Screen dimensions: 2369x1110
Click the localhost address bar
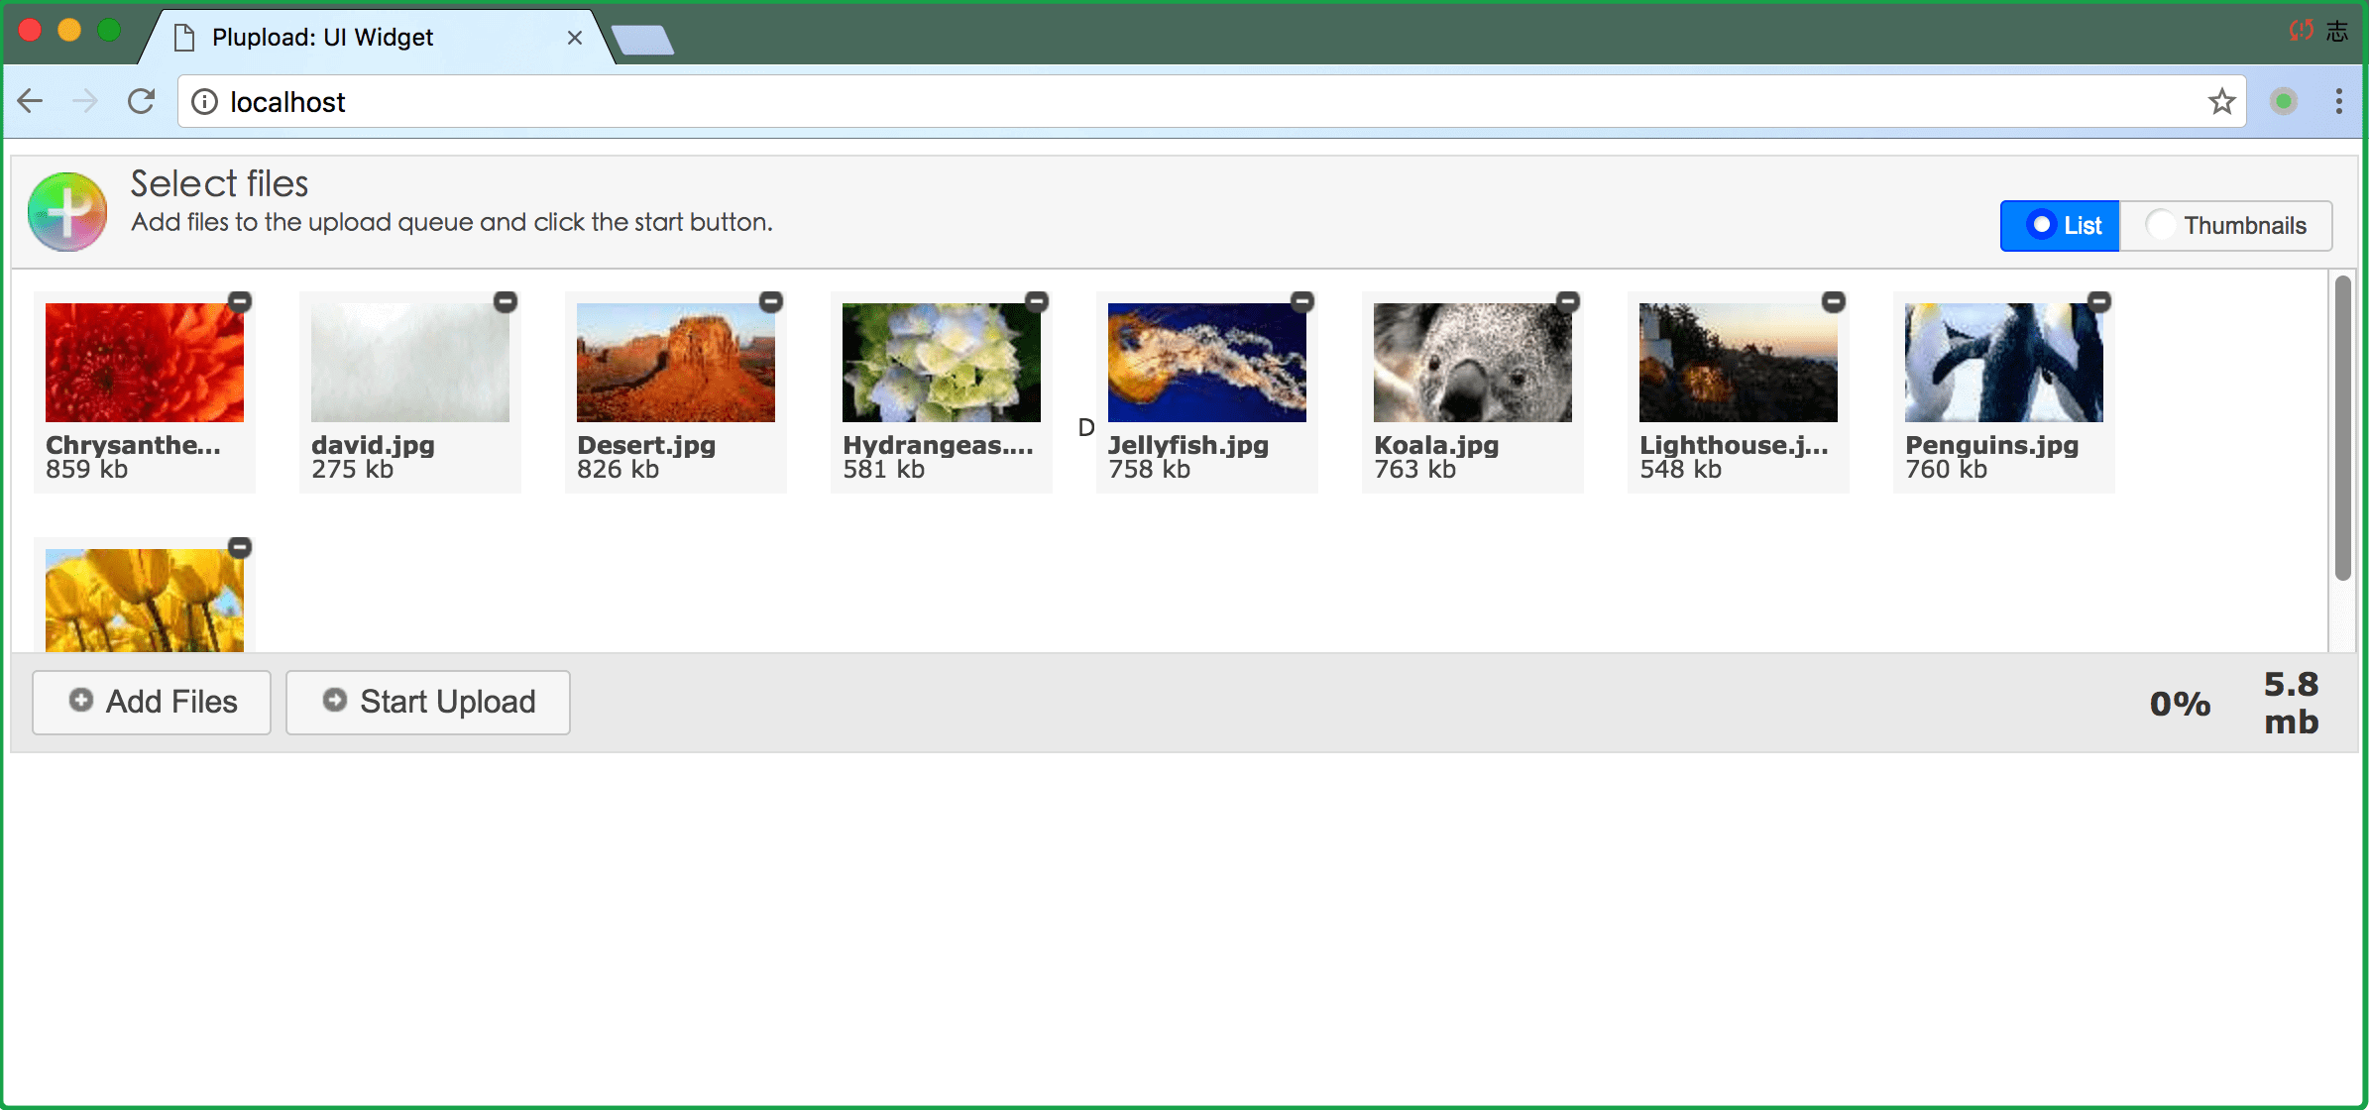tap(1189, 101)
